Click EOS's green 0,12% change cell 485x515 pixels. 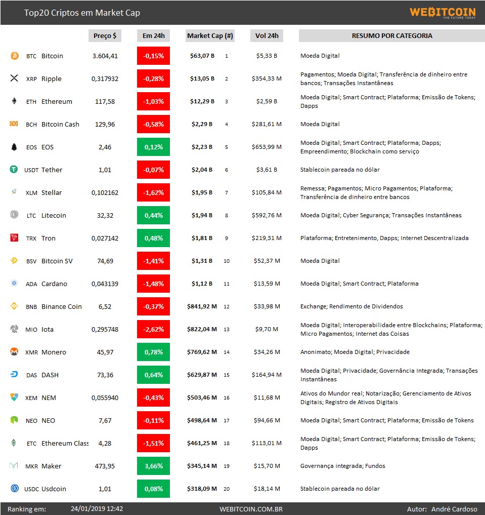tap(153, 147)
